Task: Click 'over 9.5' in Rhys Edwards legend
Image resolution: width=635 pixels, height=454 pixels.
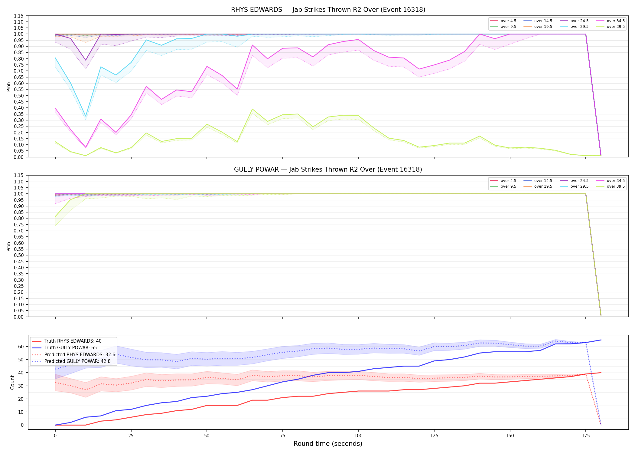Action: 503,27
